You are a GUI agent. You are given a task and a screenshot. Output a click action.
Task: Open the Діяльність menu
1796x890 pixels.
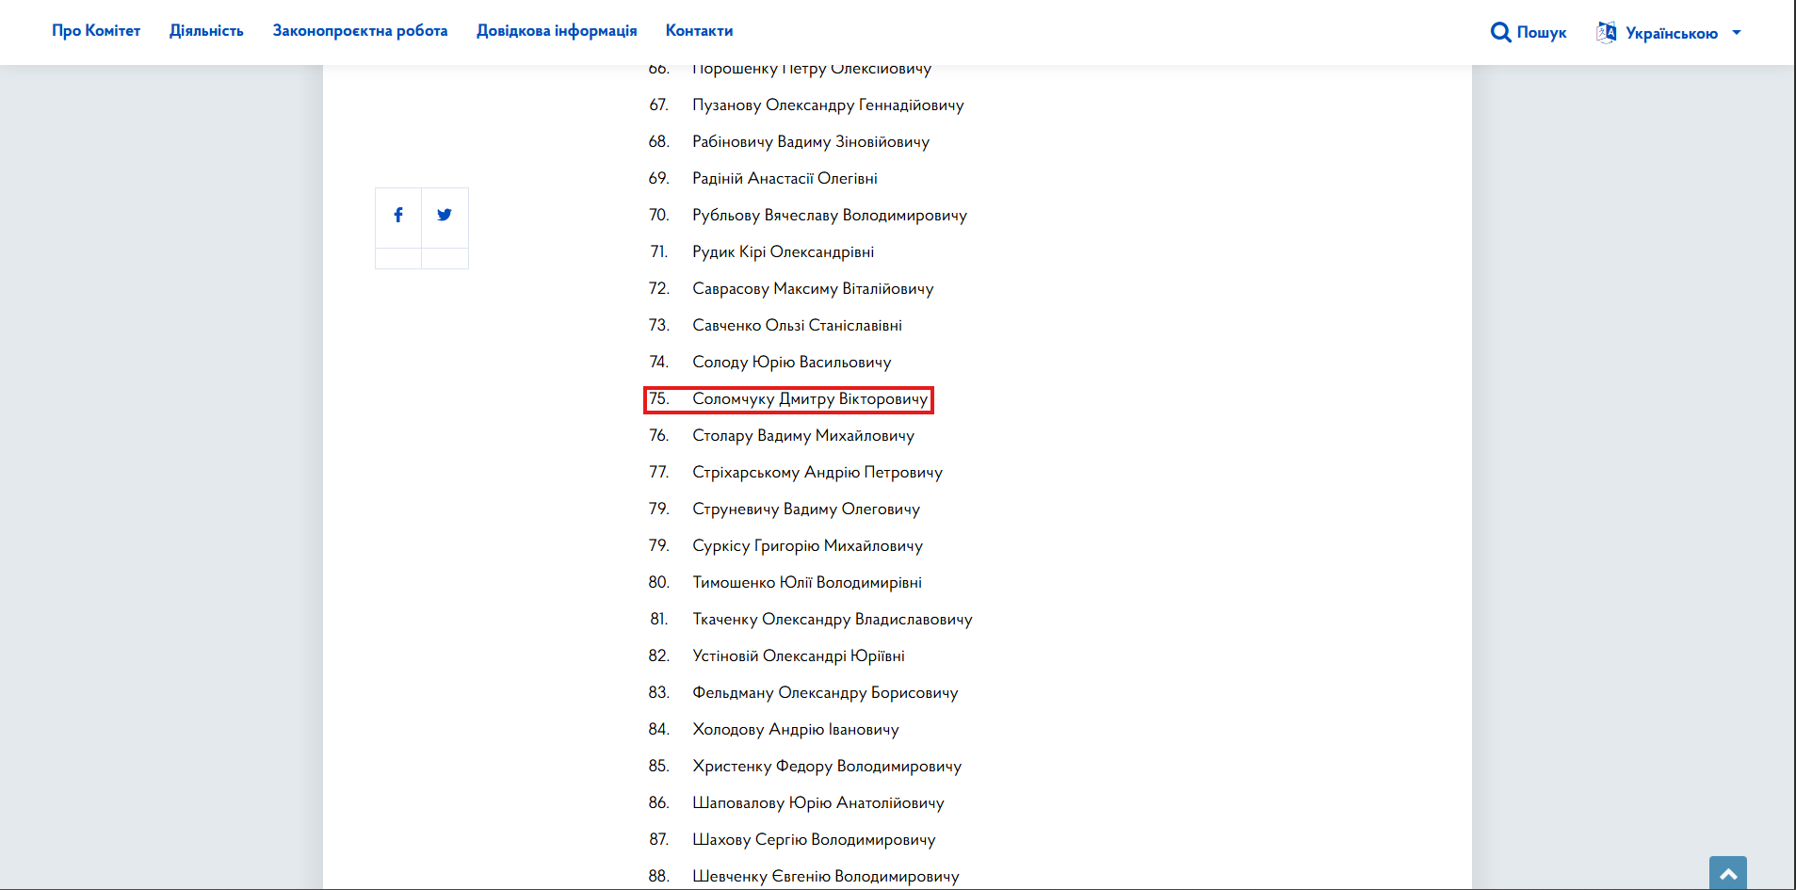click(206, 31)
